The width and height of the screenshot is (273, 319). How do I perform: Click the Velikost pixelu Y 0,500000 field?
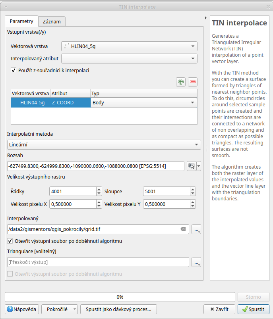(x=167, y=204)
